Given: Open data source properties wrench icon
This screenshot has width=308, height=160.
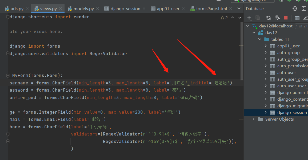Looking at the screenshot, I should tap(277, 18).
